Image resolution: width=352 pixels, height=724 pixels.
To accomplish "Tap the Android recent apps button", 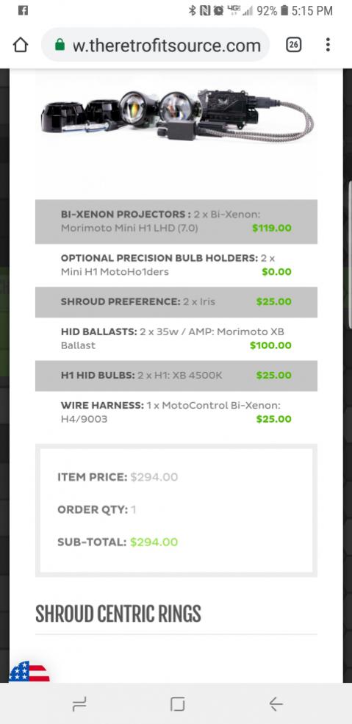I will [79, 704].
